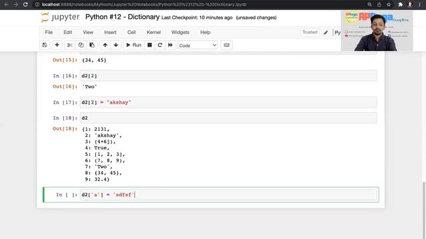Click the Trusted notebook button

click(x=310, y=33)
